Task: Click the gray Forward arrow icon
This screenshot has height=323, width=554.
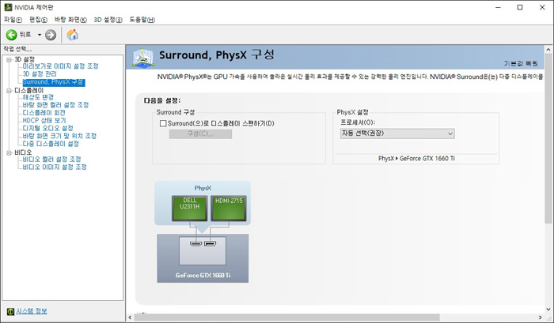Action: [51, 35]
